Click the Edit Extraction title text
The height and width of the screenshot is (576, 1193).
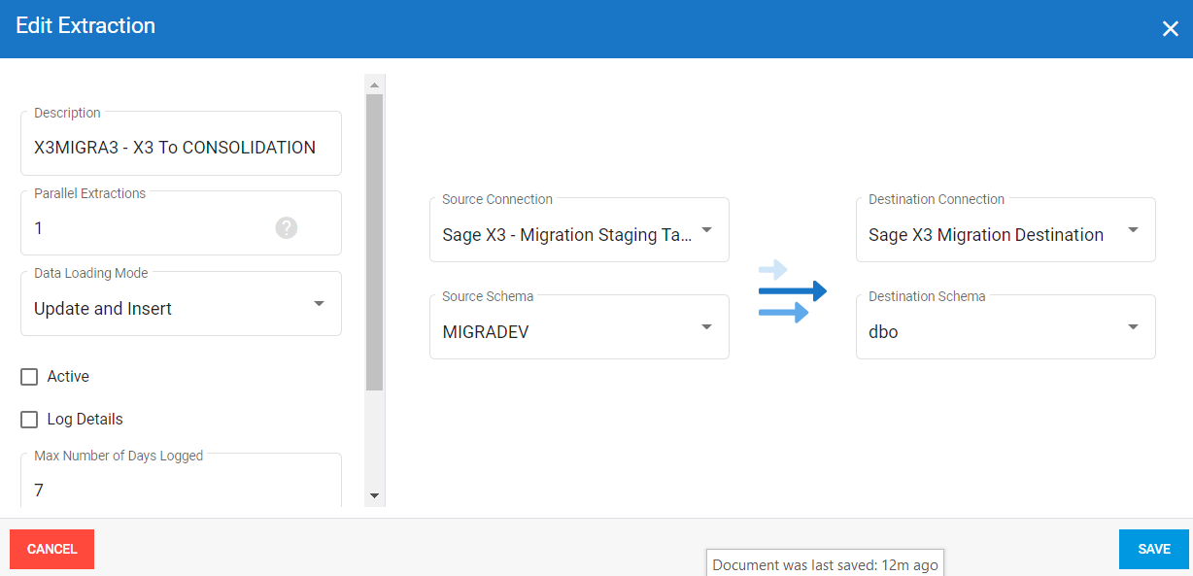85,26
